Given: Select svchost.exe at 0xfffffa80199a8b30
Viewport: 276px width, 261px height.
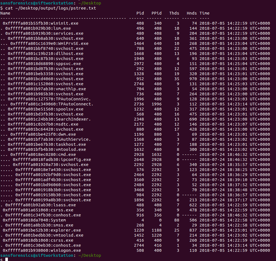Looking at the screenshot, I should click(x=53, y=200).
